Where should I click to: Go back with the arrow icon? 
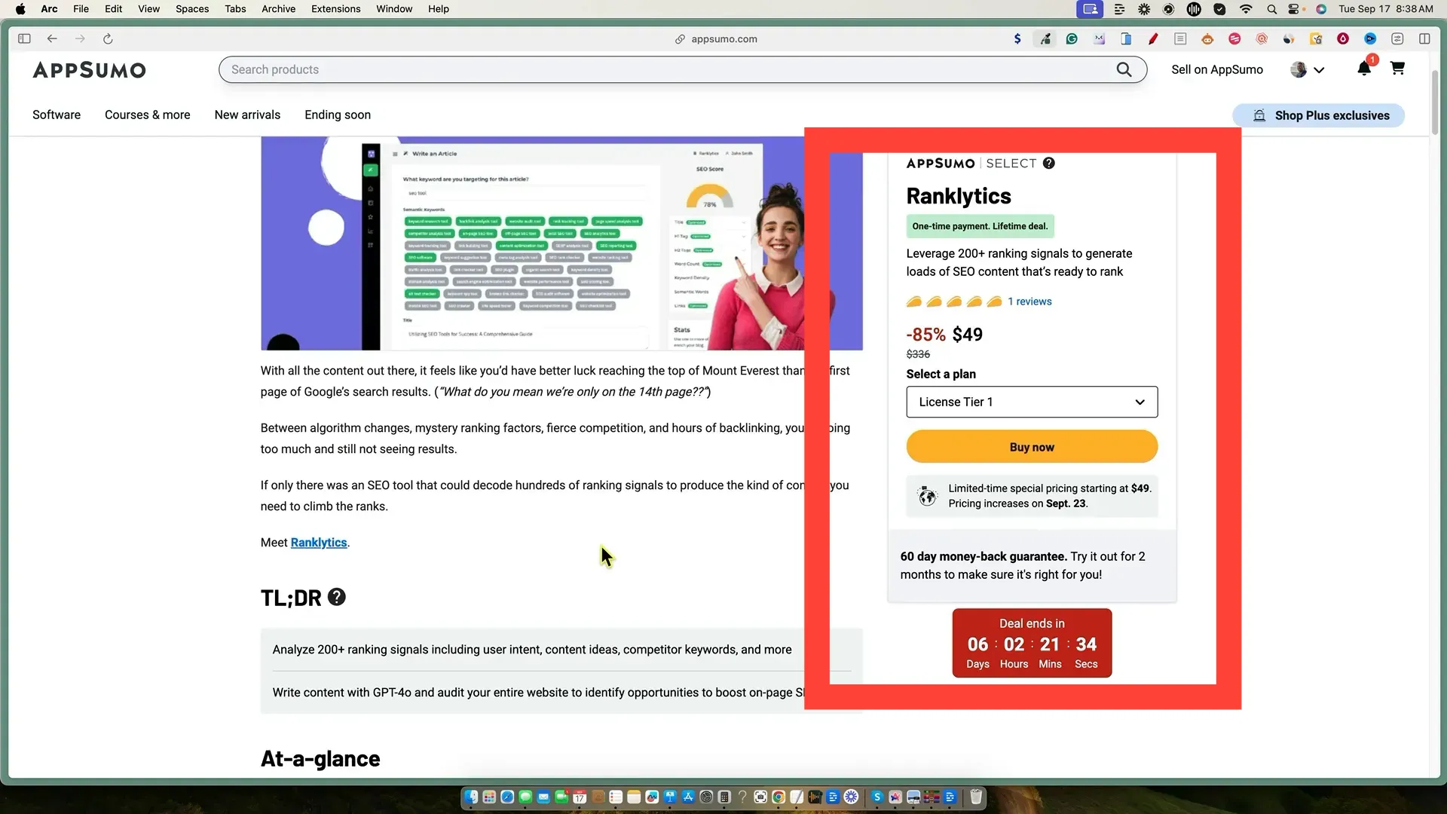tap(52, 39)
